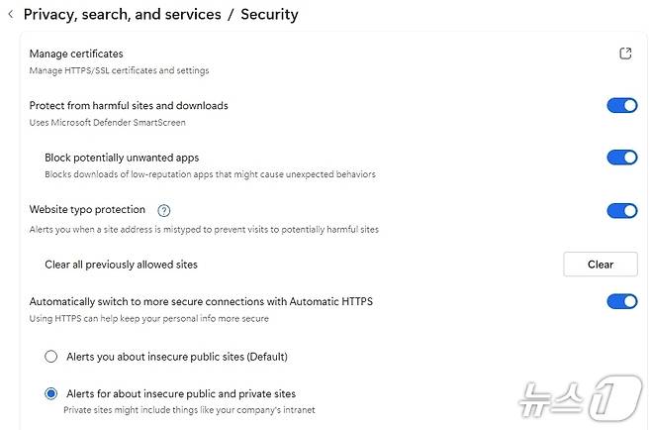Click the Website typo protection label
651x430 pixels.
pyautogui.click(x=87, y=210)
